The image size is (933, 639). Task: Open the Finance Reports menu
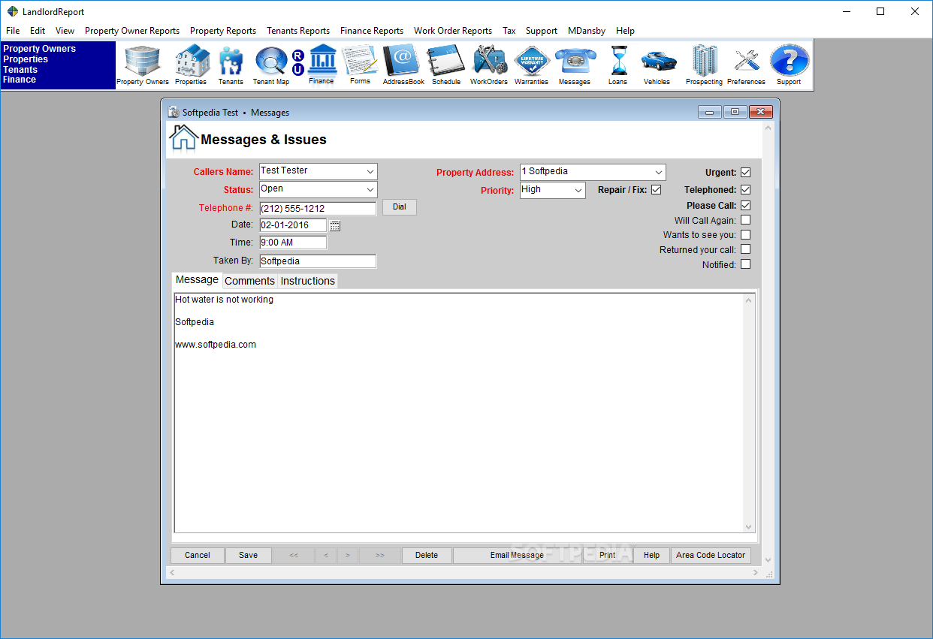tap(372, 31)
